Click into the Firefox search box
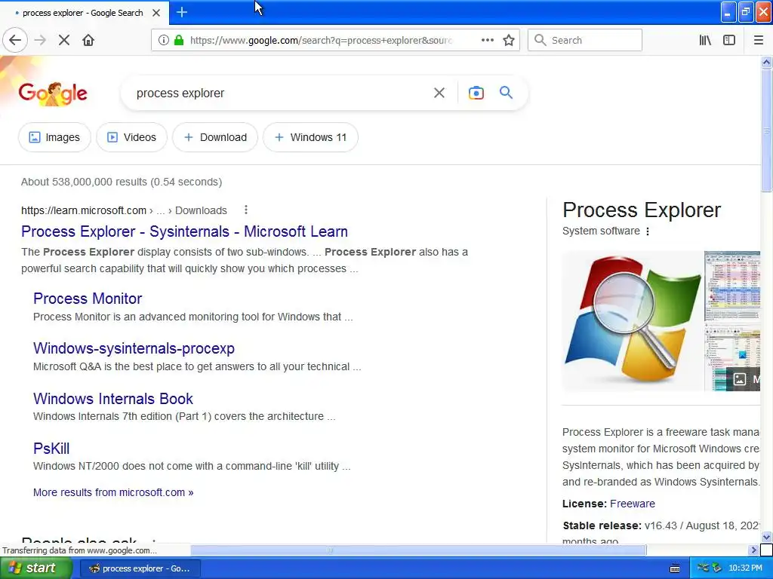Screen dimensions: 773x579 [585, 40]
